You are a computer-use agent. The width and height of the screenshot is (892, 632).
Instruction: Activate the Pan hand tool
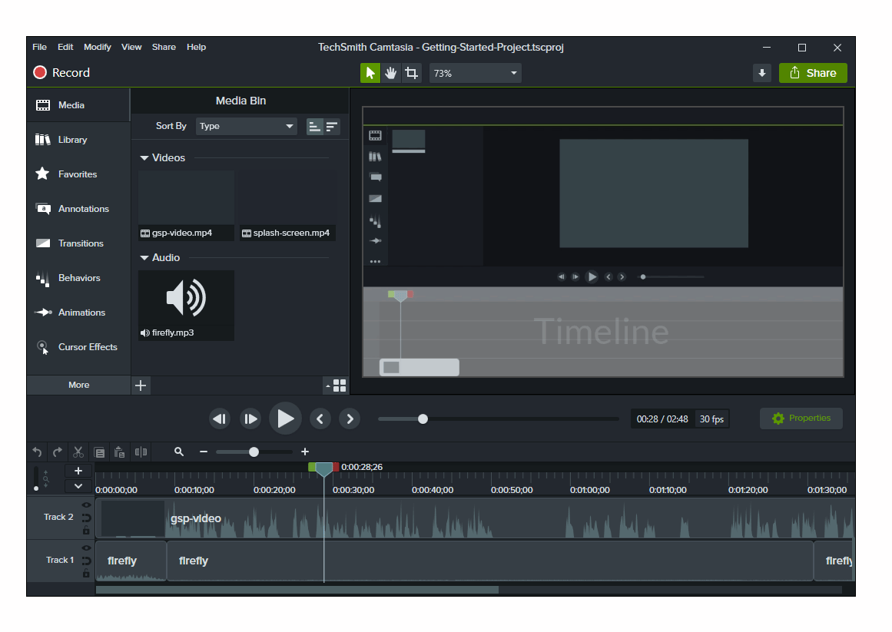[391, 73]
